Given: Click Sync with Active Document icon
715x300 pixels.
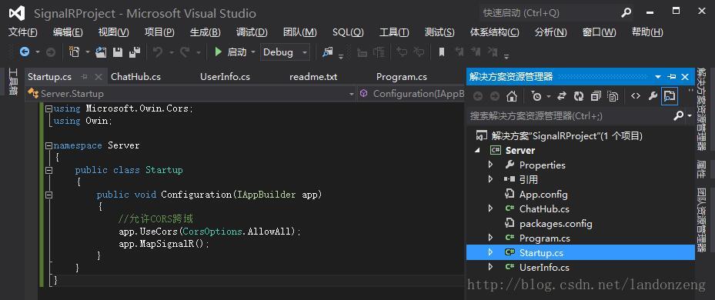Looking at the screenshot, I should pos(562,95).
